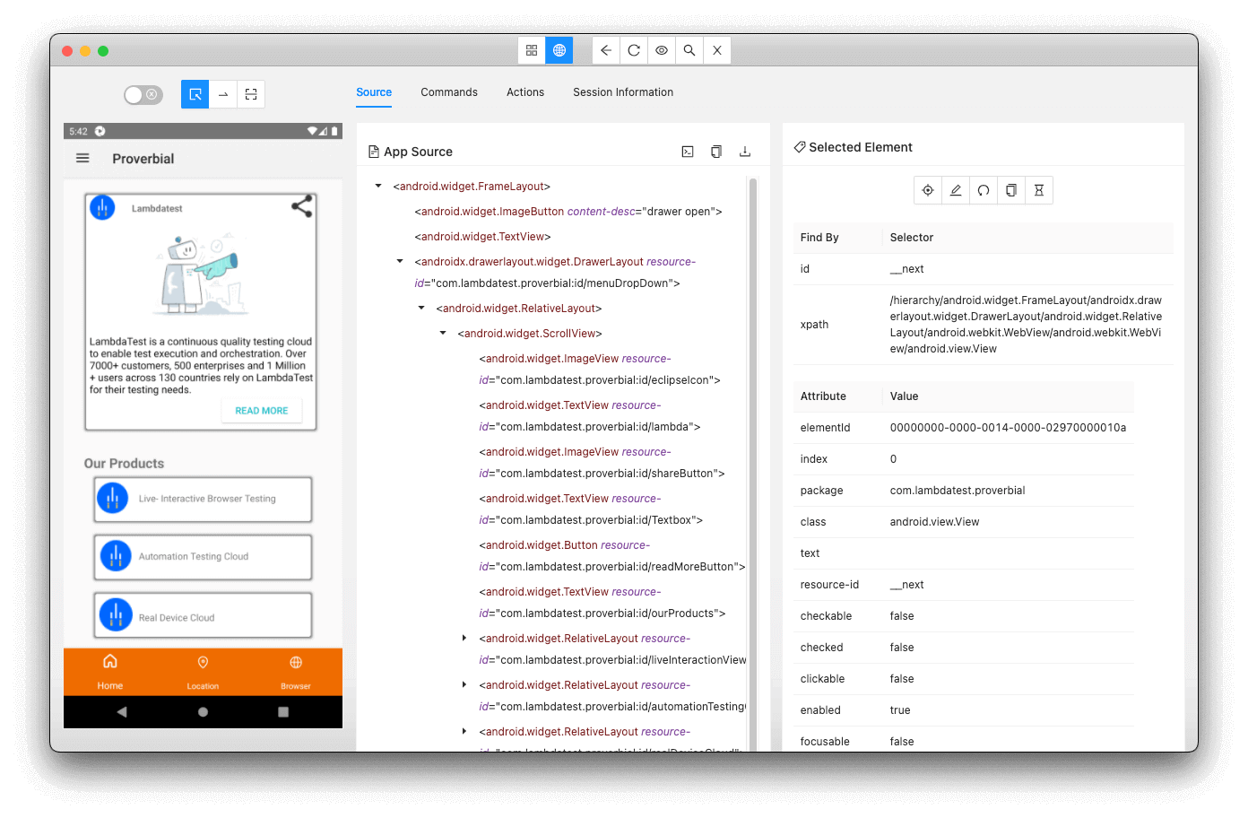Tap the selected element via crosshair icon
1248x818 pixels.
click(928, 190)
